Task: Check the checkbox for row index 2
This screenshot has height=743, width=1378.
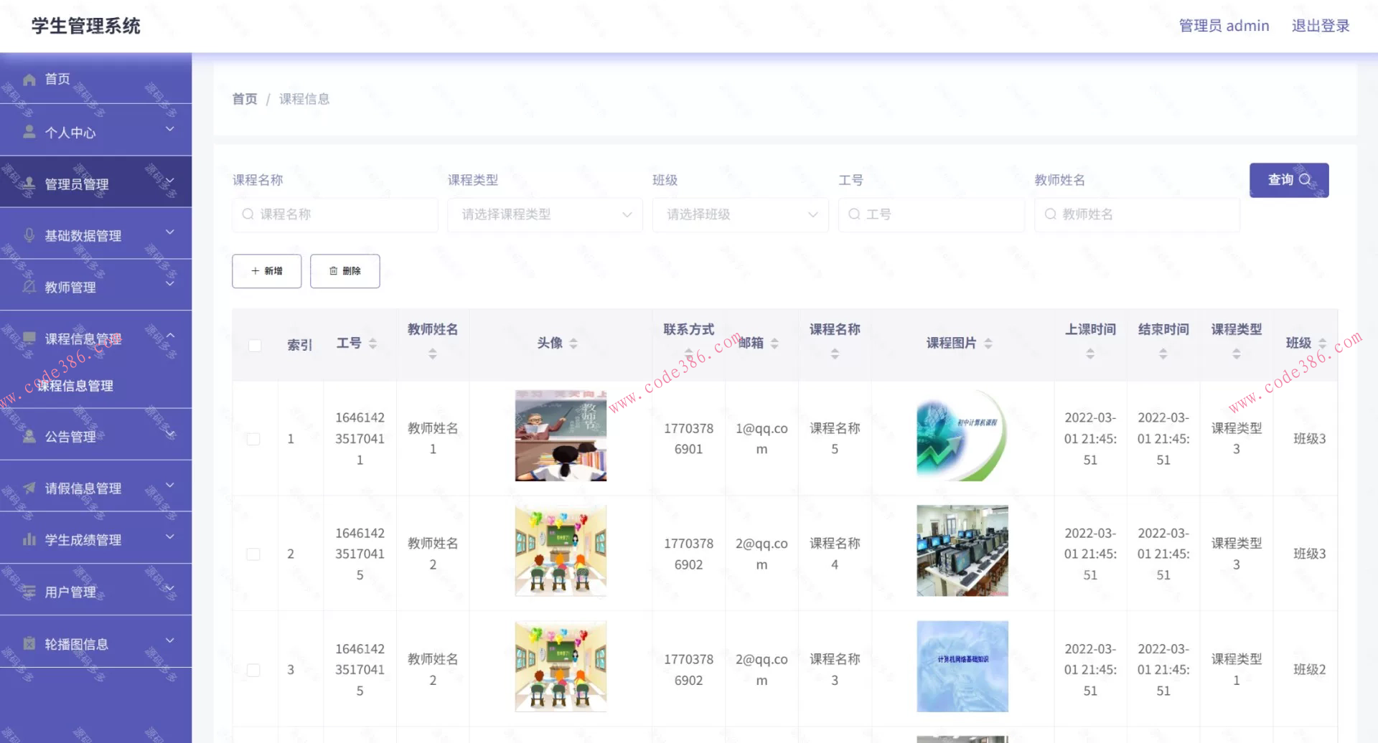Action: 253,554
